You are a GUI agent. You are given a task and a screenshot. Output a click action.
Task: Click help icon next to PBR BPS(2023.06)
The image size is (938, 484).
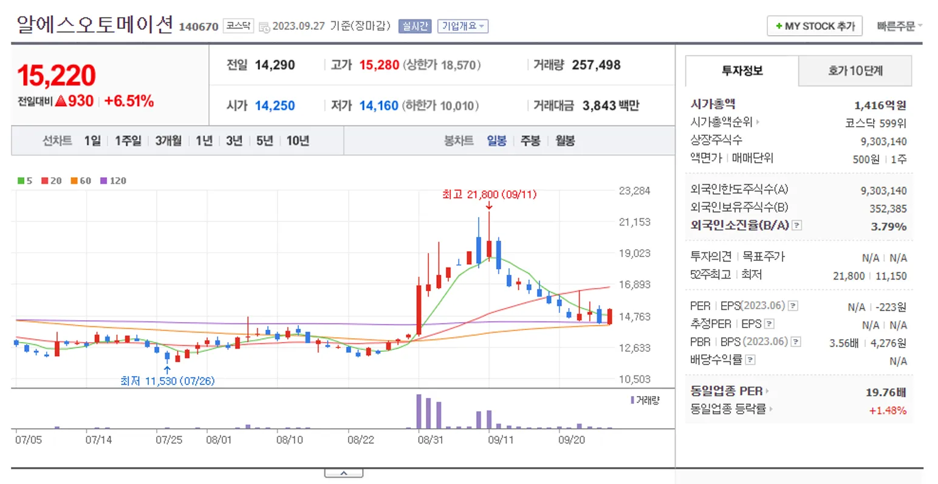pyautogui.click(x=796, y=342)
